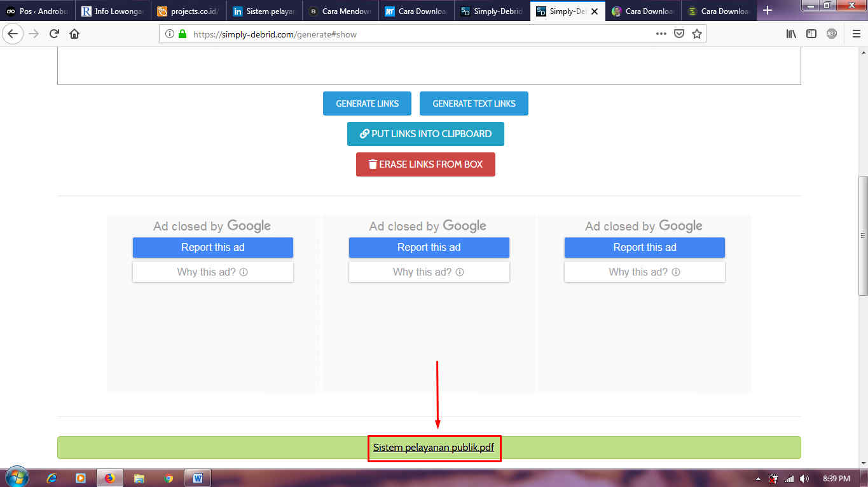Viewport: 868px width, 487px height.
Task: Open Microsoft Word from the taskbar
Action: pyautogui.click(x=198, y=477)
